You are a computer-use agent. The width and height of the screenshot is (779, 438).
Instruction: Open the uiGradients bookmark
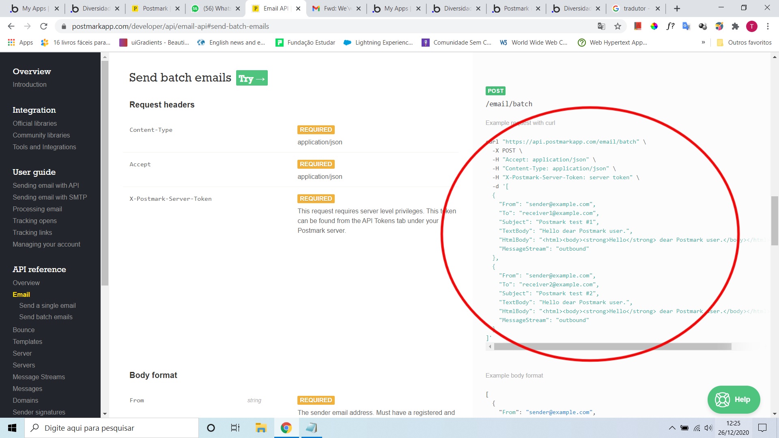(154, 43)
